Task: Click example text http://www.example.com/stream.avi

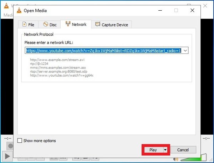Action: pyautogui.click(x=57, y=60)
